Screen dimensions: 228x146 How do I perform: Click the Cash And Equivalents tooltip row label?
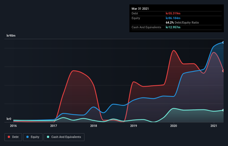pyautogui.click(x=146, y=27)
